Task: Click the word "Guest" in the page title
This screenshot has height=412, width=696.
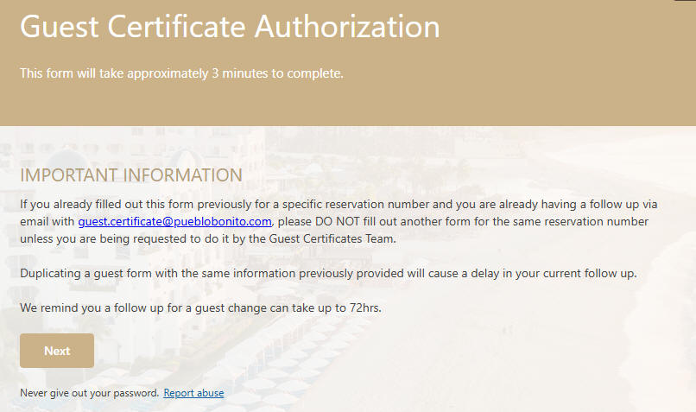Action: coord(60,27)
